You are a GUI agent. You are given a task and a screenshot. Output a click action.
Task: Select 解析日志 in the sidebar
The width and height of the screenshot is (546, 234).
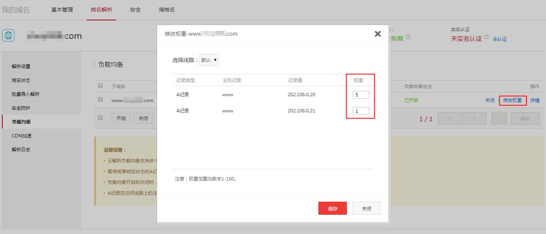22,149
